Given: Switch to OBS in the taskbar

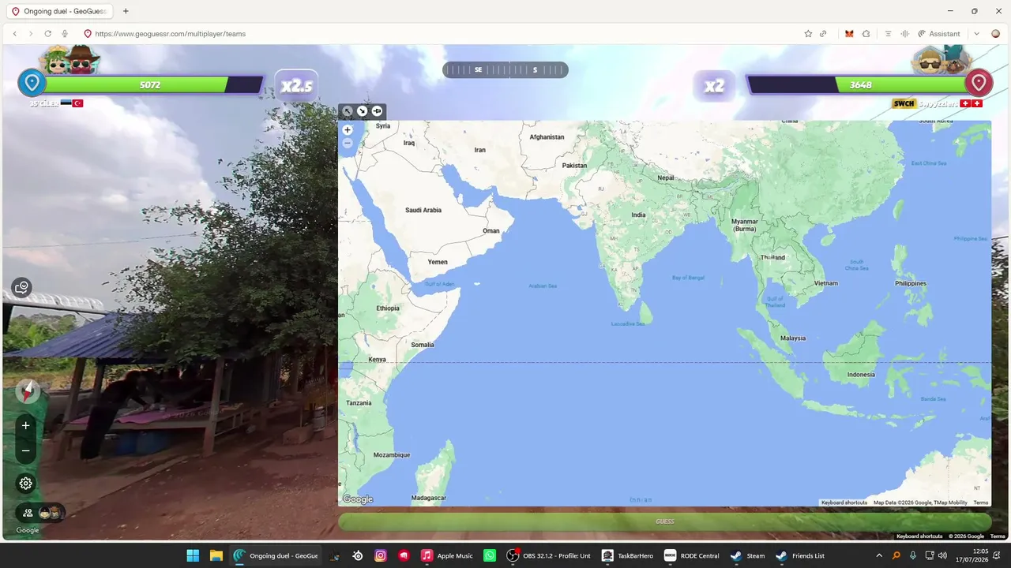Looking at the screenshot, I should [x=549, y=555].
